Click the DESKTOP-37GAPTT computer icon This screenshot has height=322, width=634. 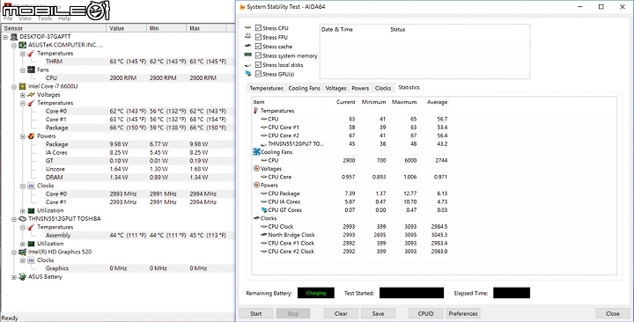[x=14, y=37]
